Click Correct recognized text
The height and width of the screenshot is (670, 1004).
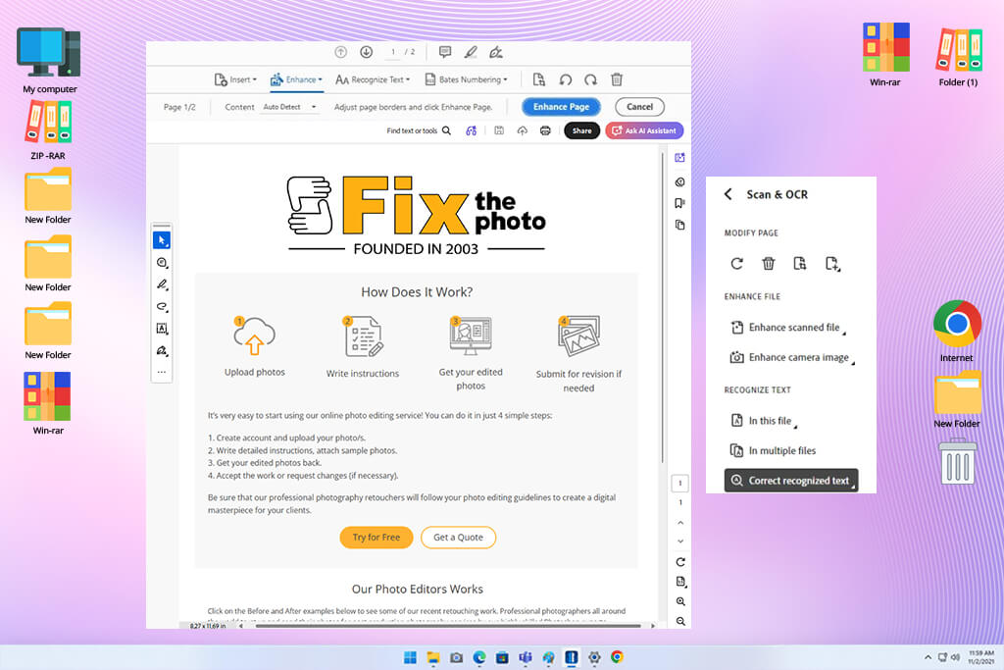pos(791,481)
